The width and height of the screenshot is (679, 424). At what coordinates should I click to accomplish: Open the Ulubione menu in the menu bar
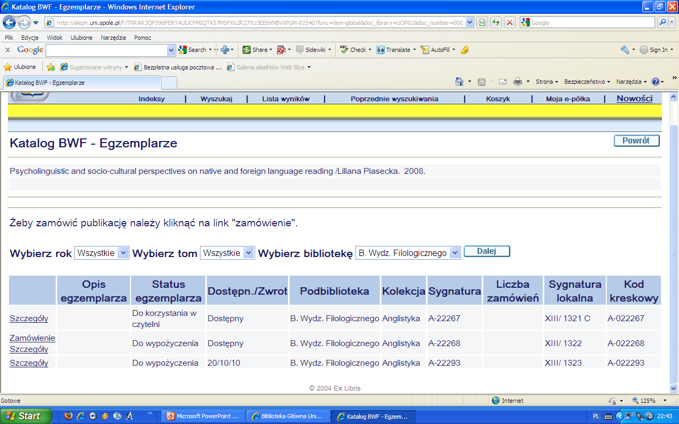click(x=82, y=38)
